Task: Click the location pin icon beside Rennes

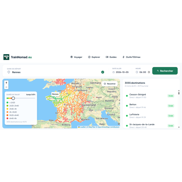Action: click(x=9, y=72)
